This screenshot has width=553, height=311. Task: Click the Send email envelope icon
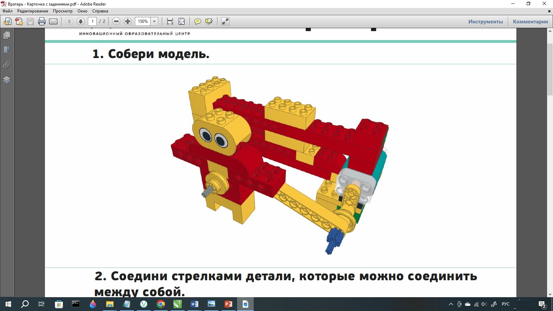click(x=53, y=21)
